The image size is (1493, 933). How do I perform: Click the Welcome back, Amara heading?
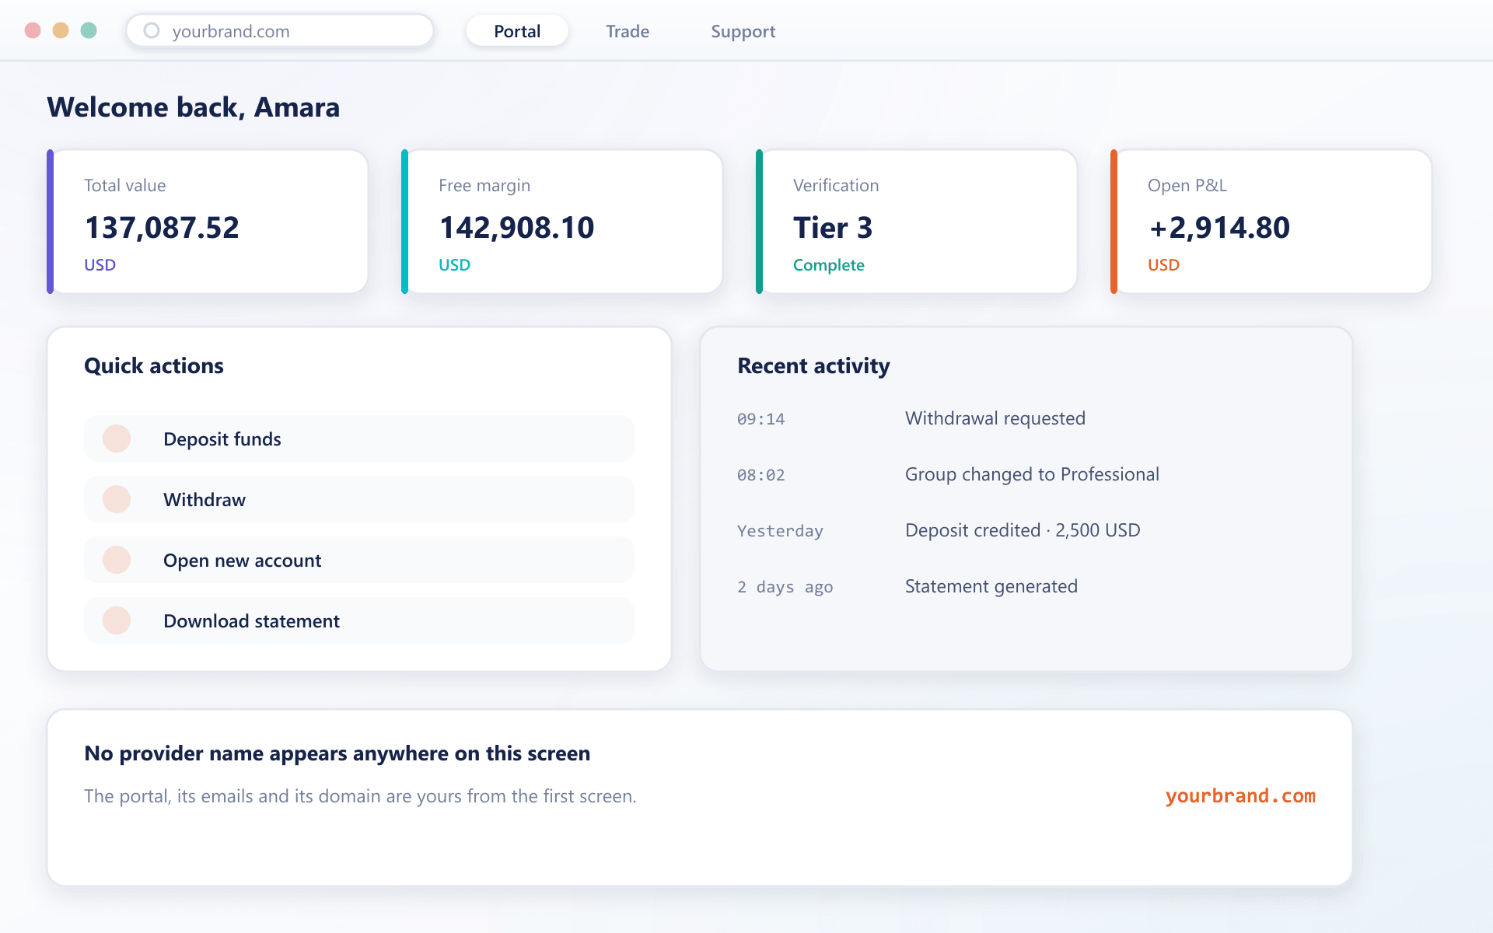tap(194, 107)
